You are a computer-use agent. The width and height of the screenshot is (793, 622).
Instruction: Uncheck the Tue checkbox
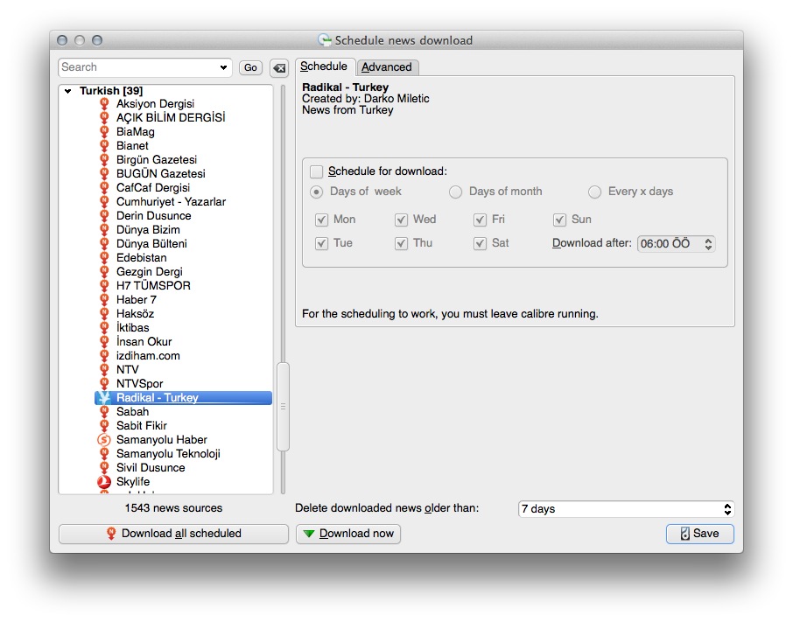click(x=321, y=243)
